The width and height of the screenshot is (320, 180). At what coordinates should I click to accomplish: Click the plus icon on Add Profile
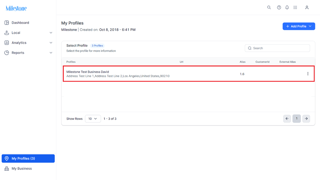click(287, 26)
